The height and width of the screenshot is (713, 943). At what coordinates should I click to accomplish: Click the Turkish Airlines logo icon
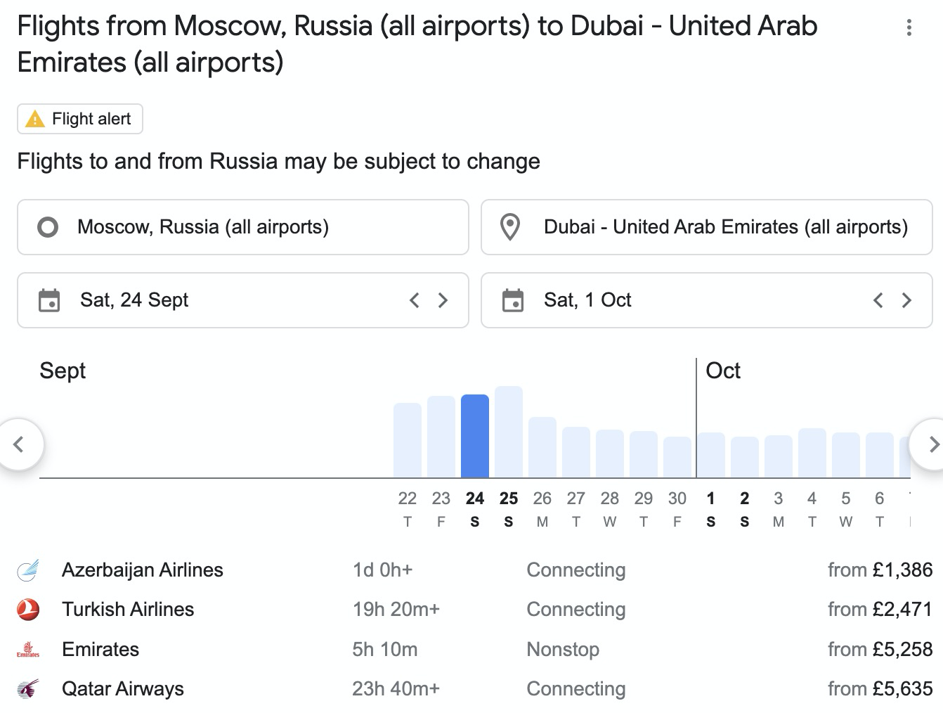point(28,610)
